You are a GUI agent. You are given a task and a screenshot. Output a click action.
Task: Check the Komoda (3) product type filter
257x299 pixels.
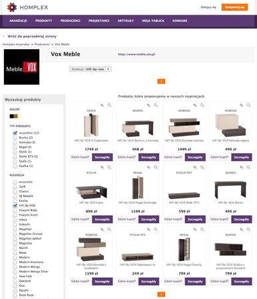15,143
